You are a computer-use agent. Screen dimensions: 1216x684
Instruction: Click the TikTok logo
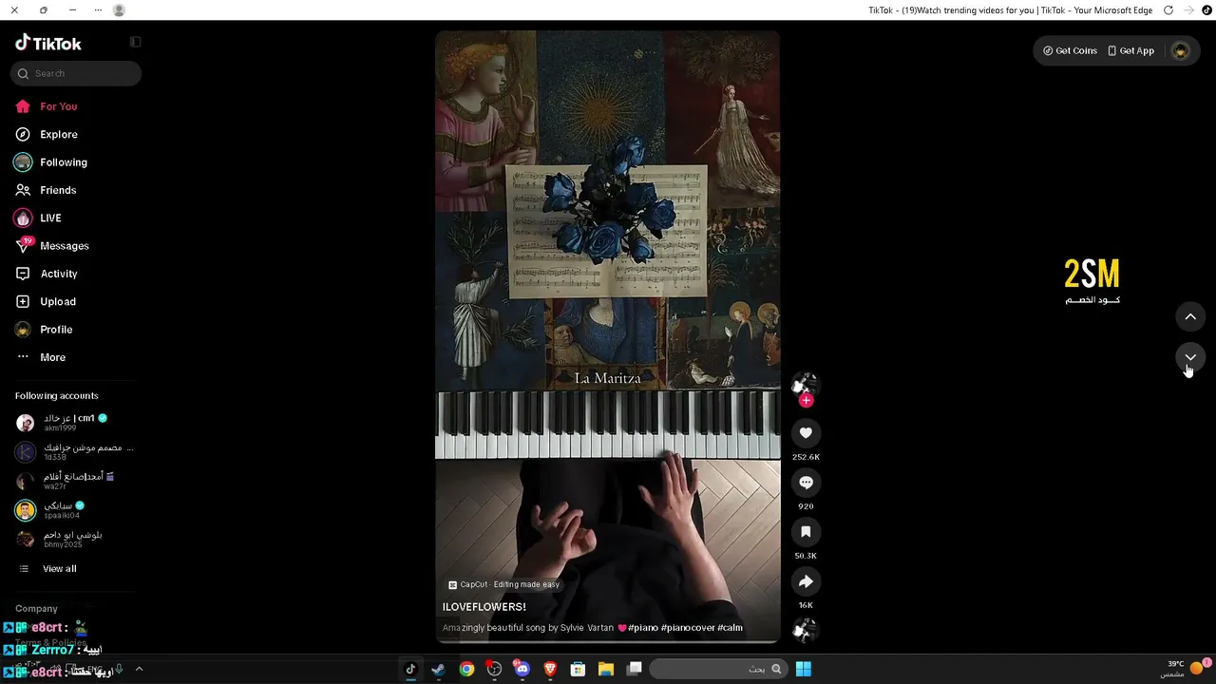click(48, 43)
